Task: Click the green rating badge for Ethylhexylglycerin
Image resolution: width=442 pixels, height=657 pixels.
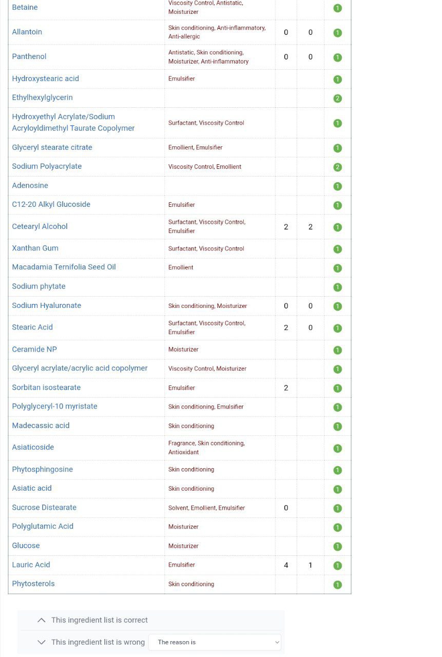Action: pyautogui.click(x=337, y=99)
